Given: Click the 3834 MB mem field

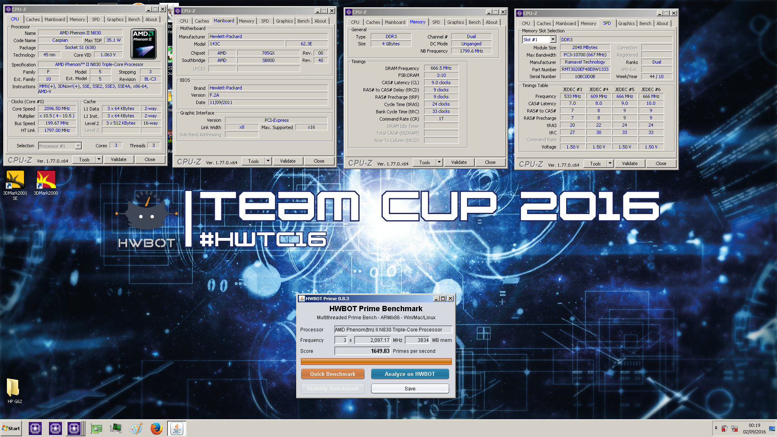Looking at the screenshot, I should (417, 340).
